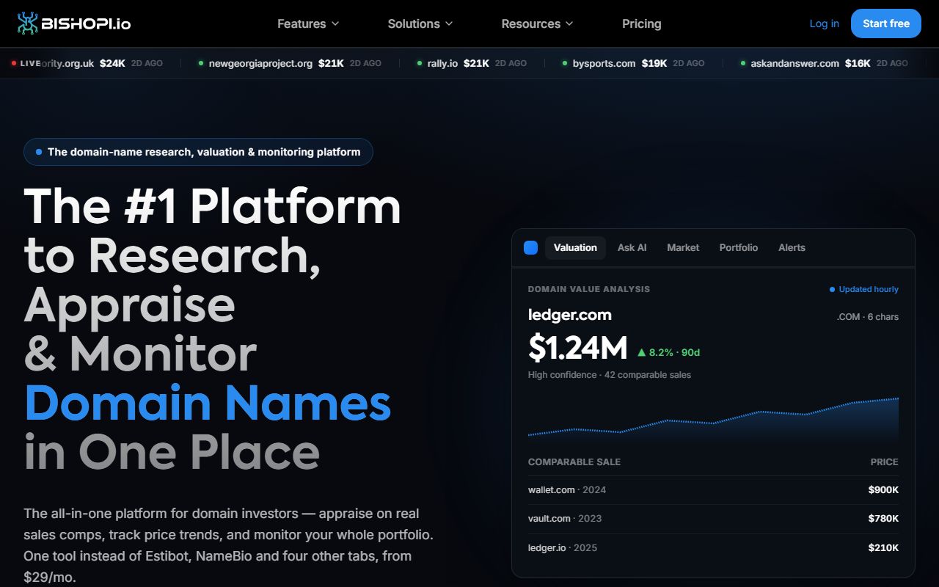Click the Domain Names blue headline text
This screenshot has width=939, height=587.
pos(208,403)
